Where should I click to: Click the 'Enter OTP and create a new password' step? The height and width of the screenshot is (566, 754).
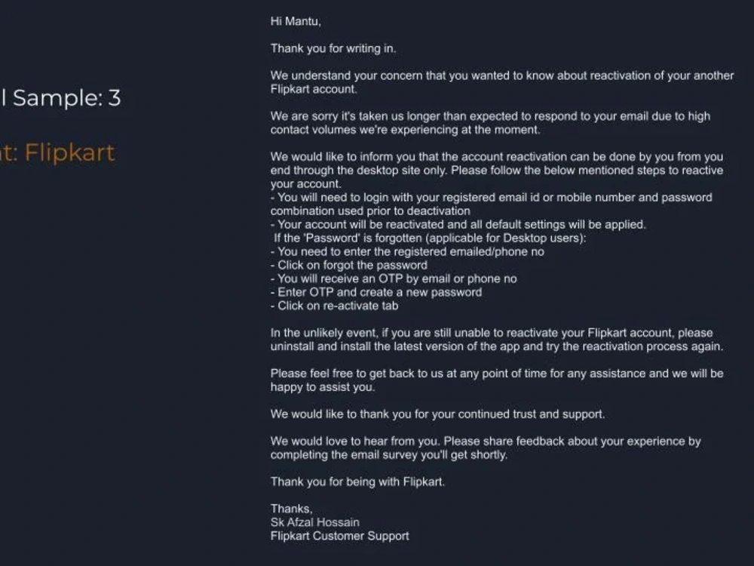coord(376,292)
